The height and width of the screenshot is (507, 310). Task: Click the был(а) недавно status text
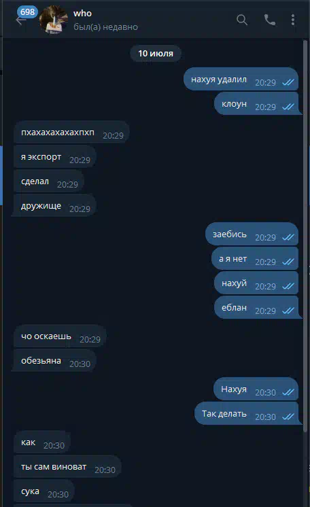[x=105, y=27]
